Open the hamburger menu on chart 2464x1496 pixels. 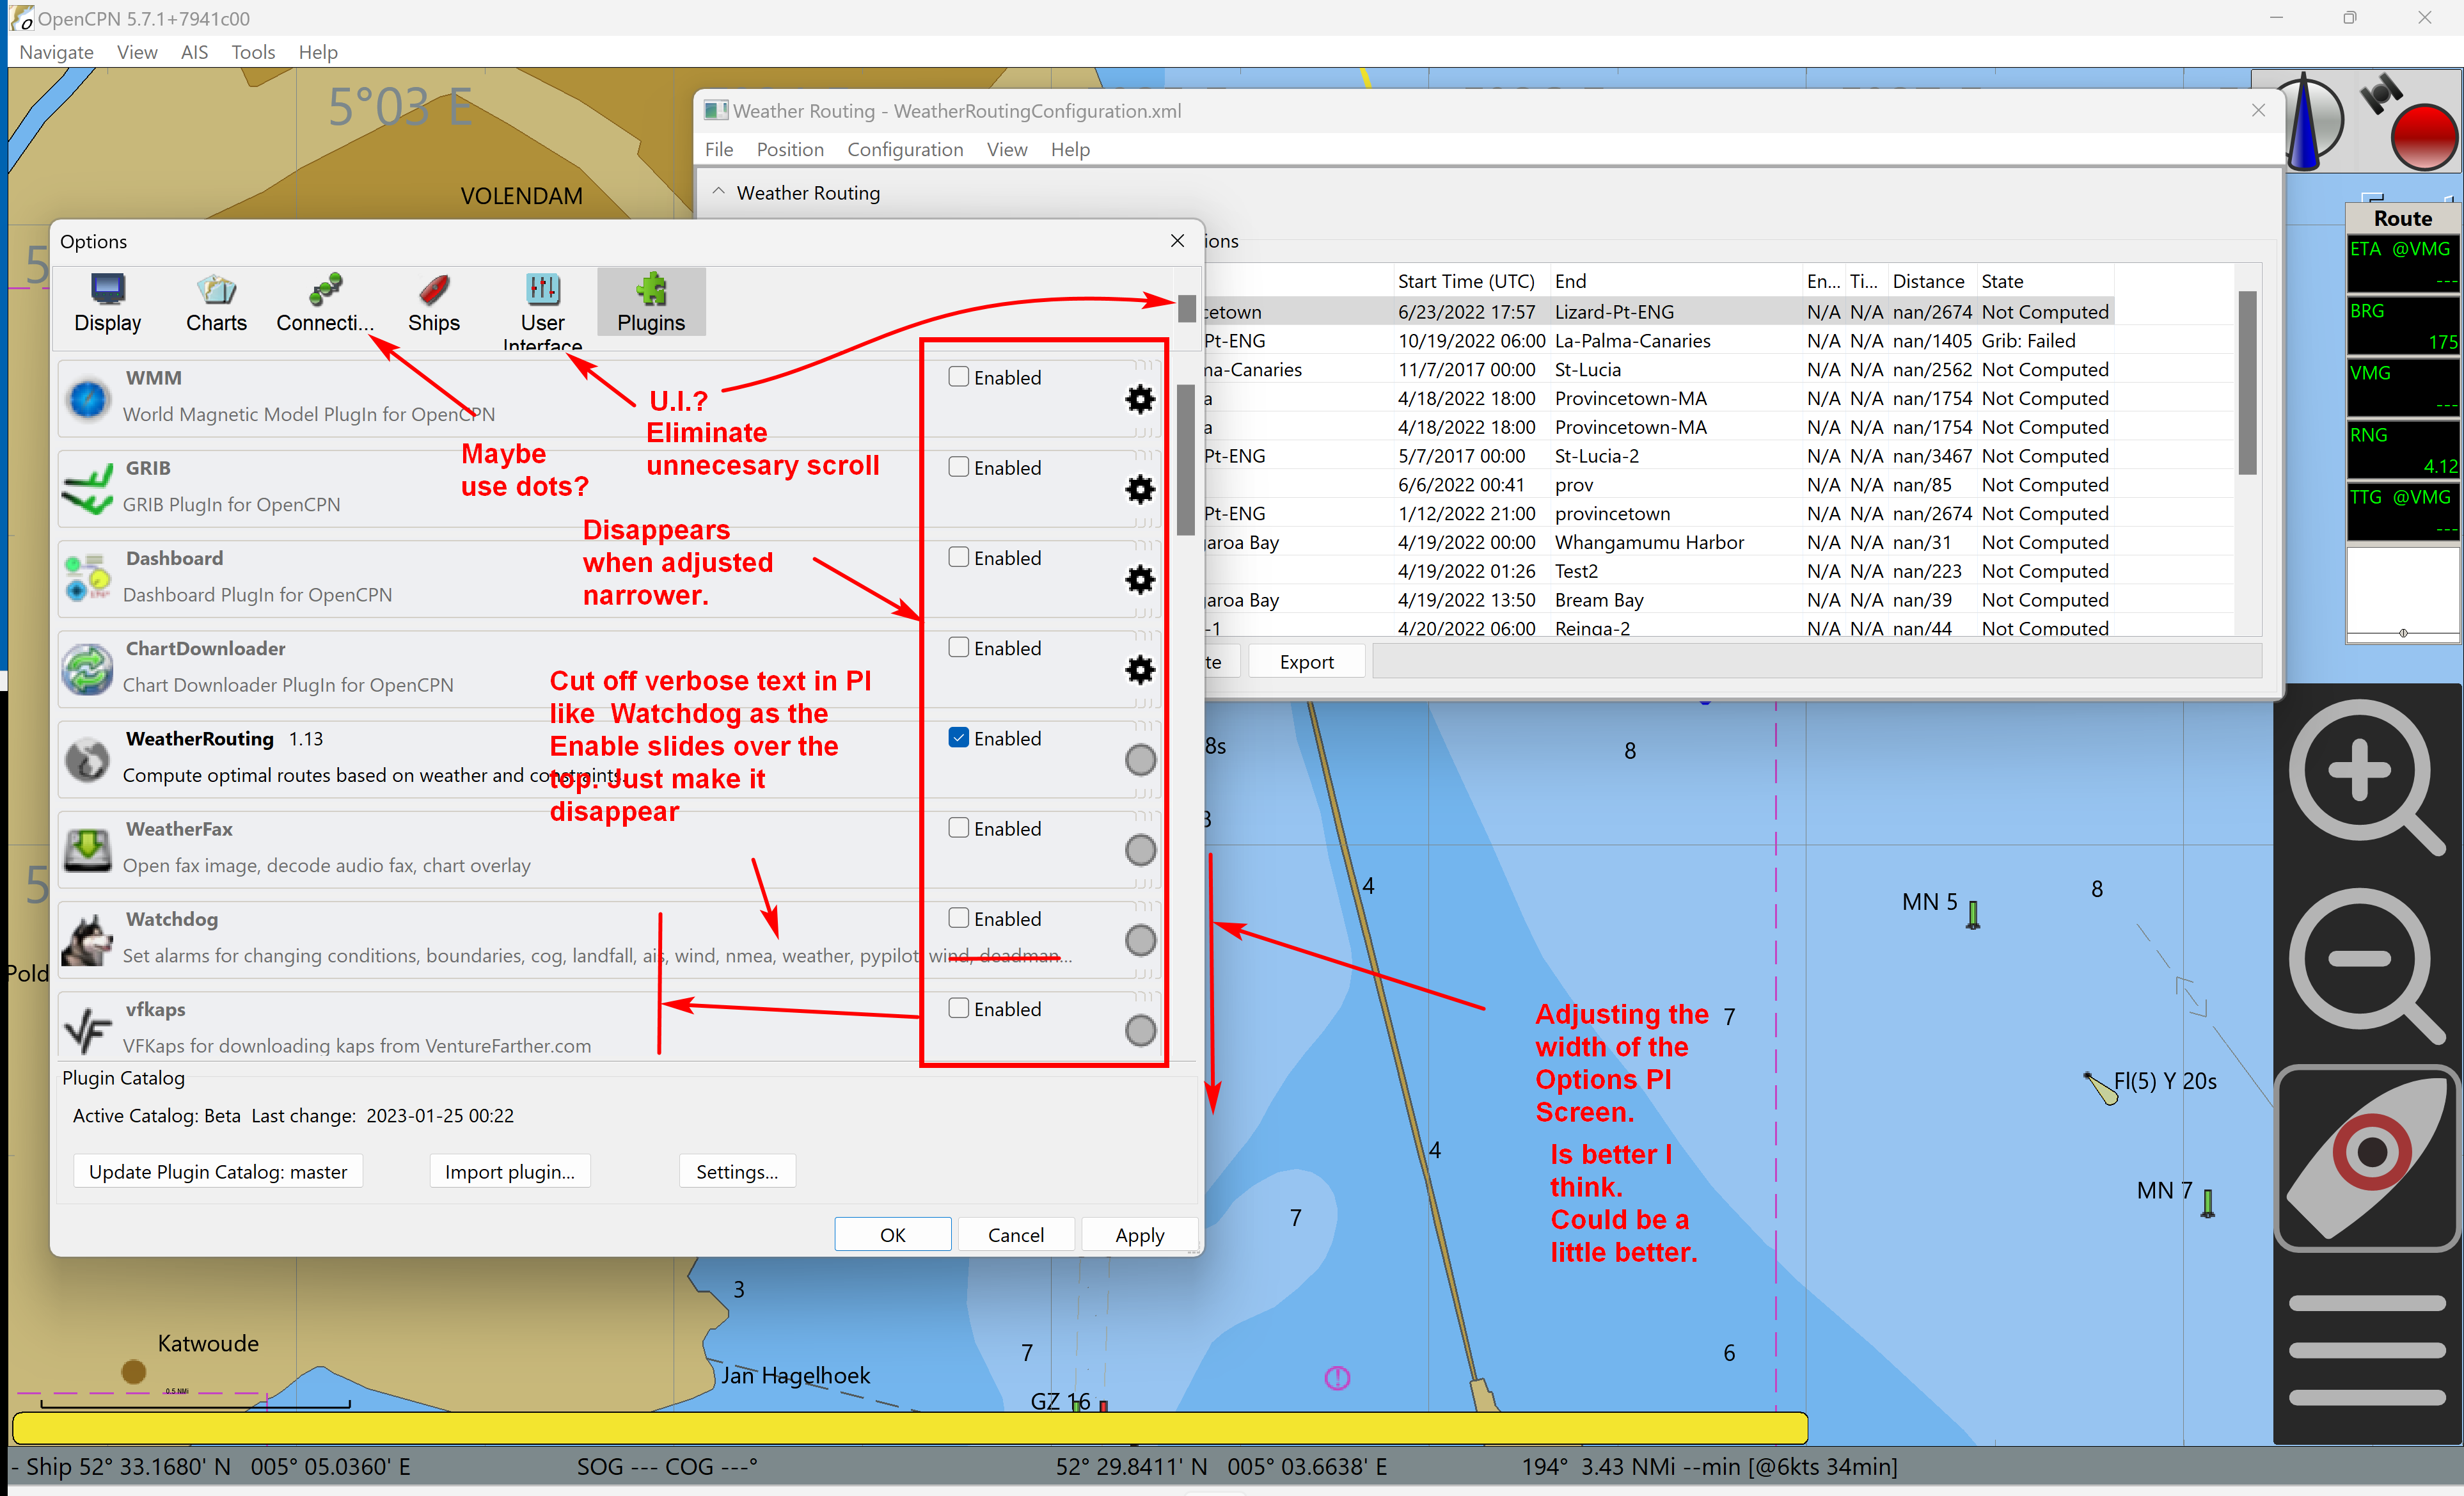[x=2366, y=1350]
